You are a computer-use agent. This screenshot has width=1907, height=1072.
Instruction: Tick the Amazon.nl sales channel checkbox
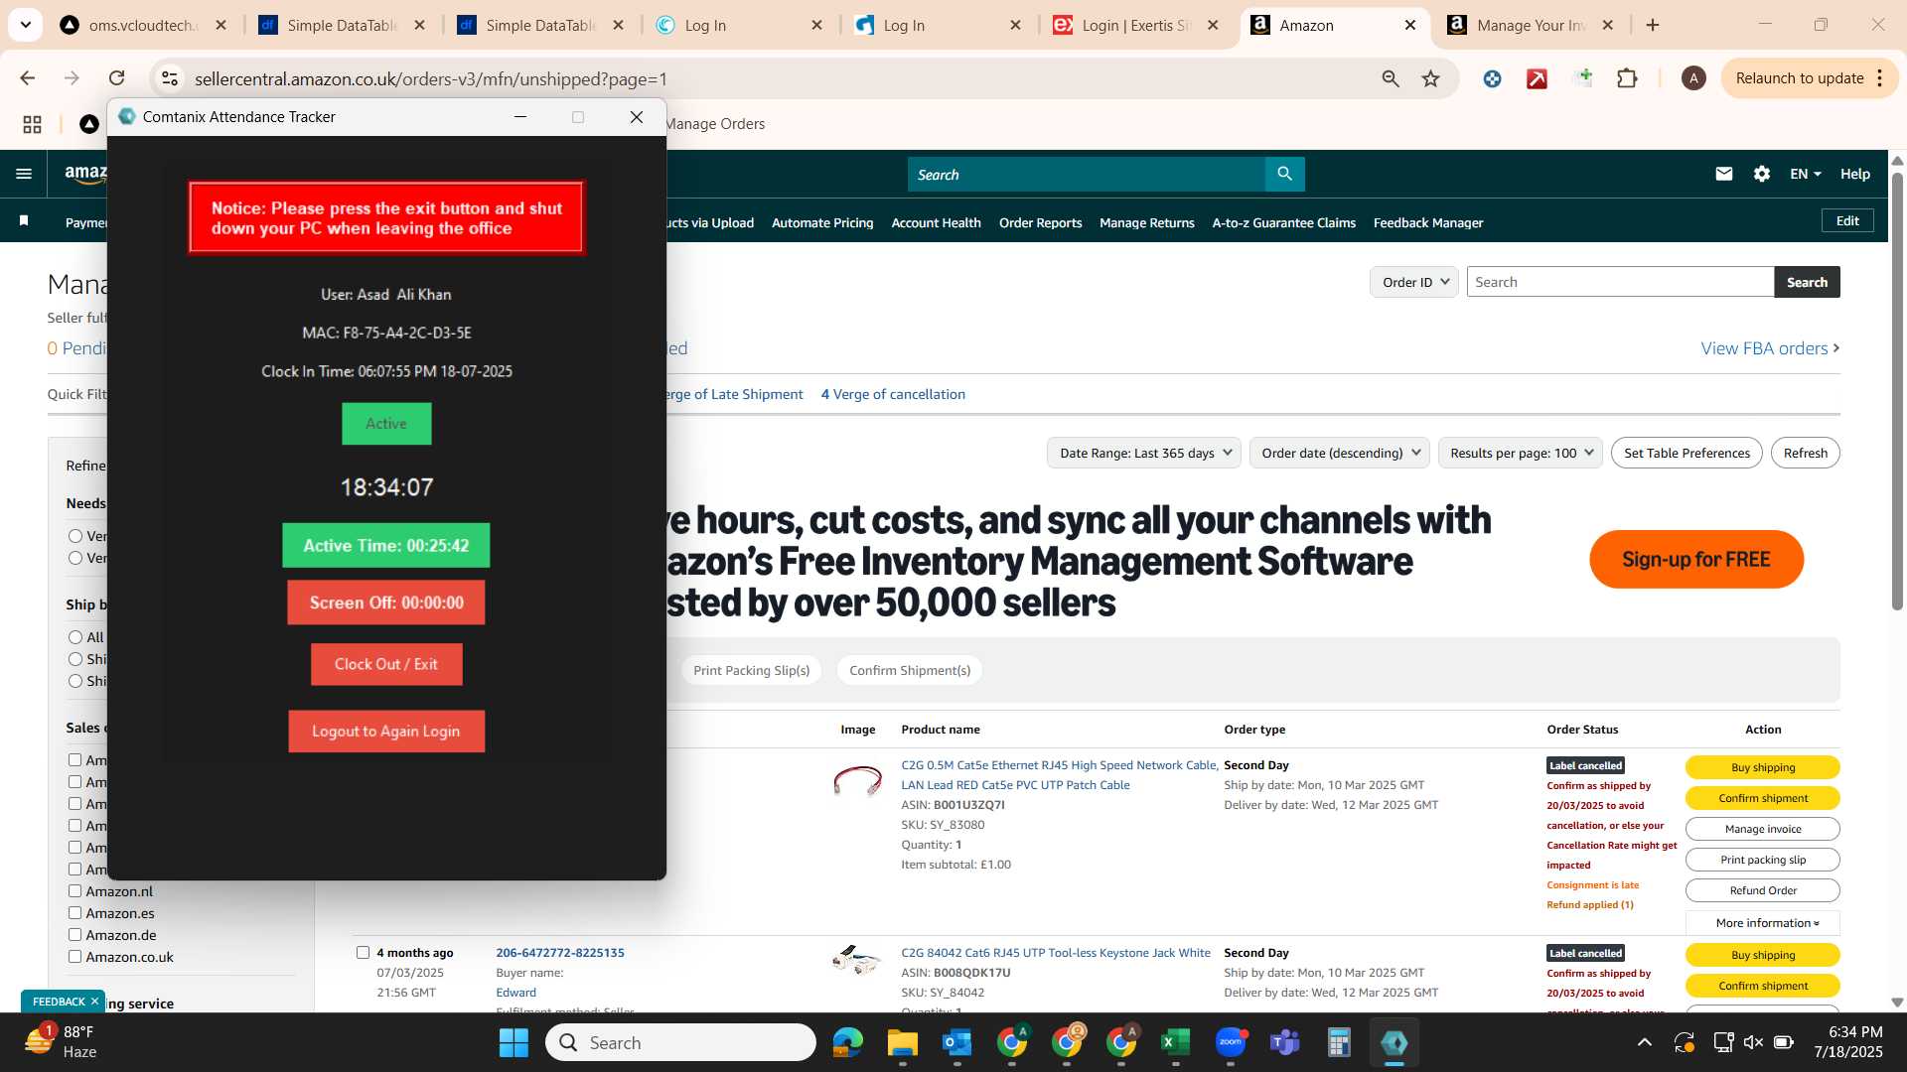point(74,890)
